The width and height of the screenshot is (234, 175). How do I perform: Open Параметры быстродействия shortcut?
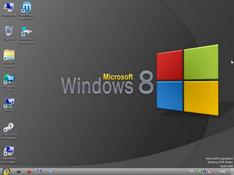(x=9, y=151)
